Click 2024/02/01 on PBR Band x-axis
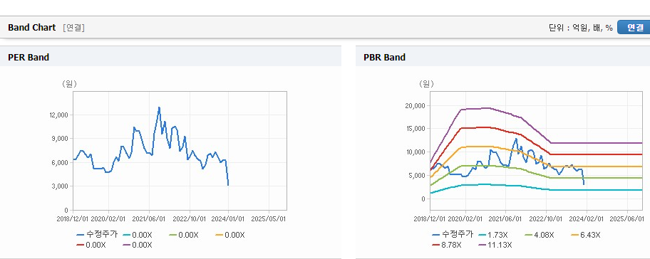Screen dimensions: 650x259 [587, 218]
